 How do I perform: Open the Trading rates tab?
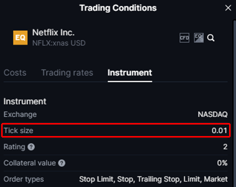pyautogui.click(x=67, y=72)
